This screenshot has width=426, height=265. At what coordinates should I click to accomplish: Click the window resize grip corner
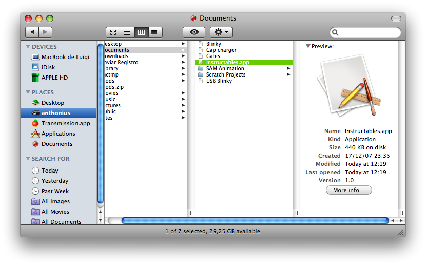(401, 232)
